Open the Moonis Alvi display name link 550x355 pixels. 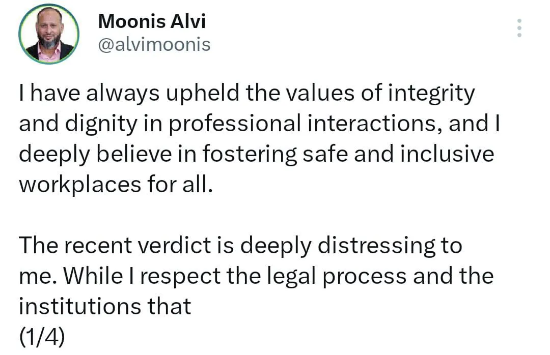pos(151,21)
